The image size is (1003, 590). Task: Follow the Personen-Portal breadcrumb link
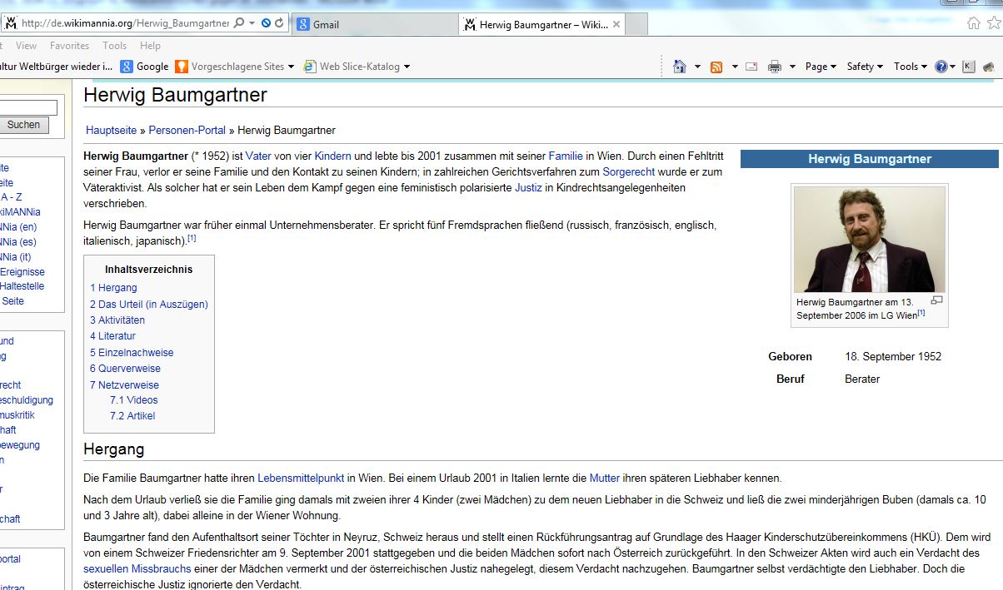tap(187, 130)
